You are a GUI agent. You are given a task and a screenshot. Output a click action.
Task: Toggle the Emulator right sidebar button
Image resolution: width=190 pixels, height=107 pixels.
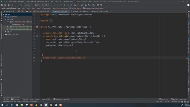[189, 81]
